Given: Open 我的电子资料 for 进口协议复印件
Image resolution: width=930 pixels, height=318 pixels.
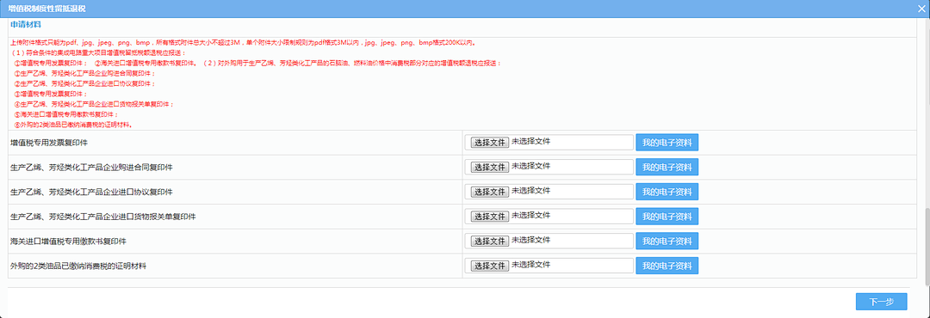Looking at the screenshot, I should [x=666, y=192].
